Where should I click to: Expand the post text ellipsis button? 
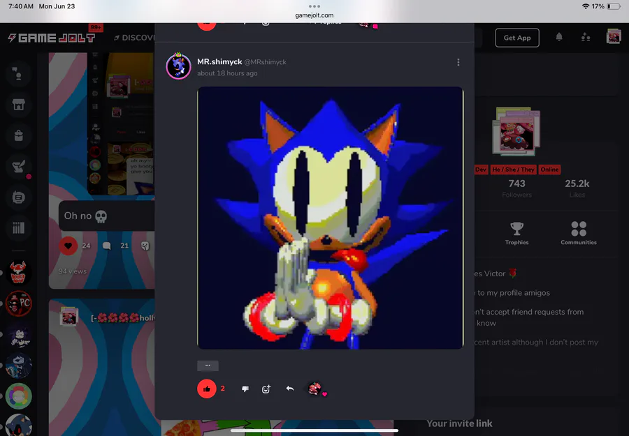pos(208,366)
